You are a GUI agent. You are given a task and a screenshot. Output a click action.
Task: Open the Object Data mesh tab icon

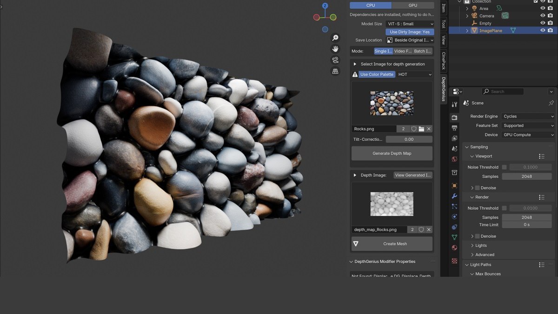454,237
